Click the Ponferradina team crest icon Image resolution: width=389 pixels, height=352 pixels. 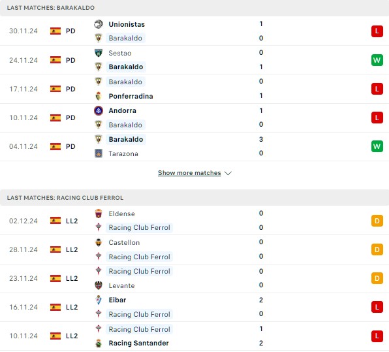[x=99, y=96]
